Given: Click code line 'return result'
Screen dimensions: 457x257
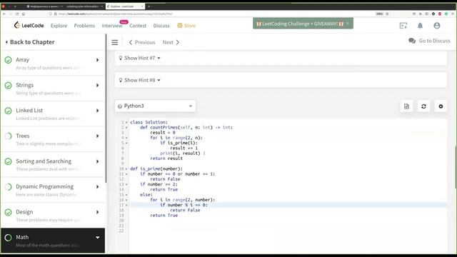Looking at the screenshot, I should pos(166,158).
